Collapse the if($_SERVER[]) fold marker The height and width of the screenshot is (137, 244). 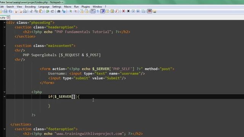(x=5, y=96)
